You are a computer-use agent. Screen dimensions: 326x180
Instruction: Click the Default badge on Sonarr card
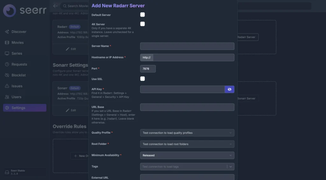(74, 88)
